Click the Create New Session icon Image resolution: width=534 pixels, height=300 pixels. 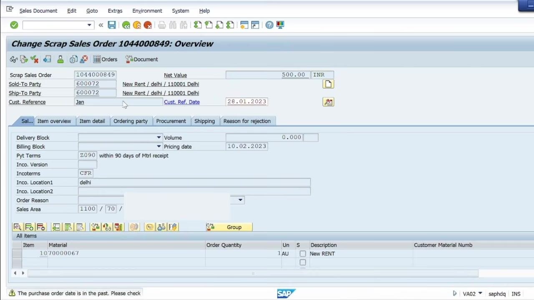pos(244,25)
